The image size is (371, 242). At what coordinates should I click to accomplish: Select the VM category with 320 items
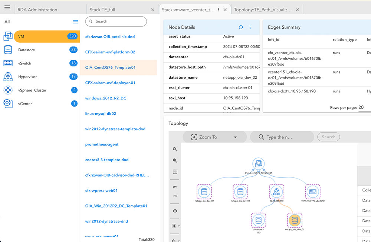[x=47, y=36]
